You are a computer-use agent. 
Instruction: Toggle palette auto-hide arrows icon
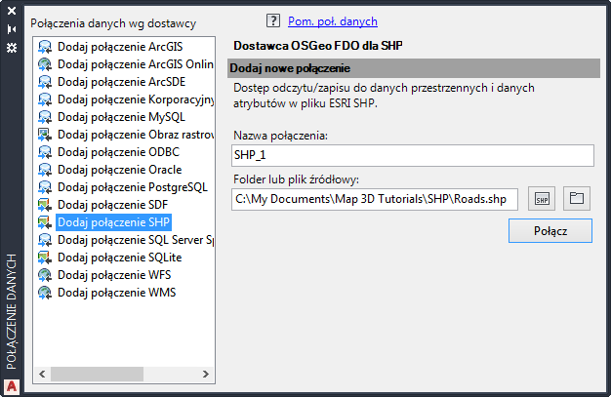point(12,29)
